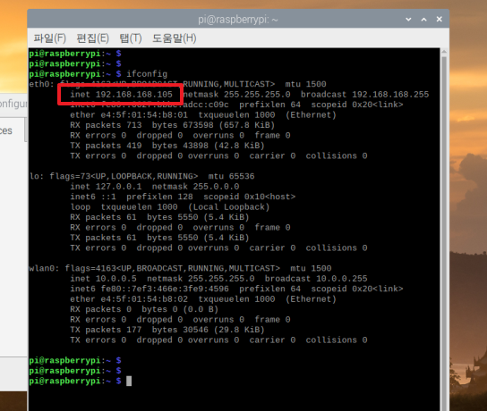
Task: Click inet6 fe80::7ef3:466e:3fe9:4596 text
Action: pyautogui.click(x=150, y=289)
